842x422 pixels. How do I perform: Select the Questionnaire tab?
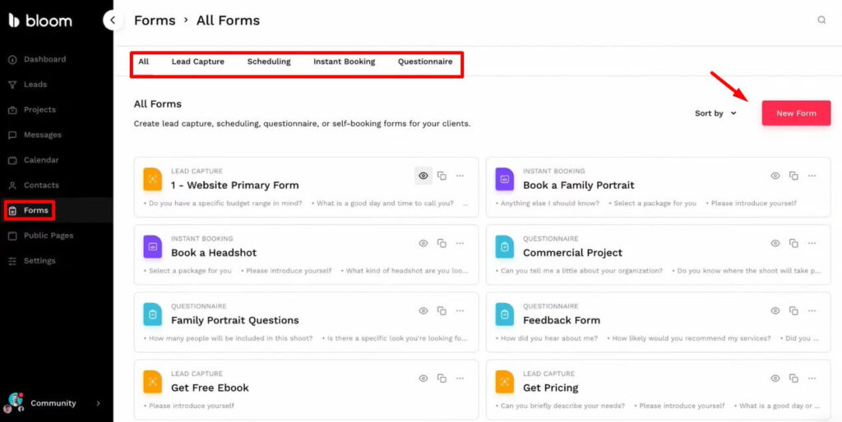point(425,62)
